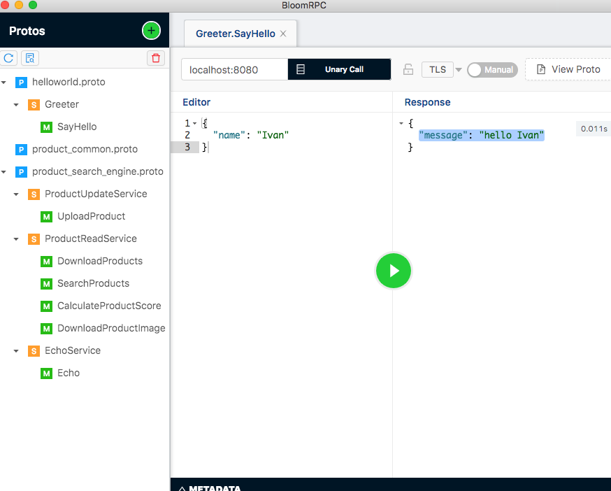Click the green M icon of SayHello
Screen dimensions: 611x491
(46, 127)
